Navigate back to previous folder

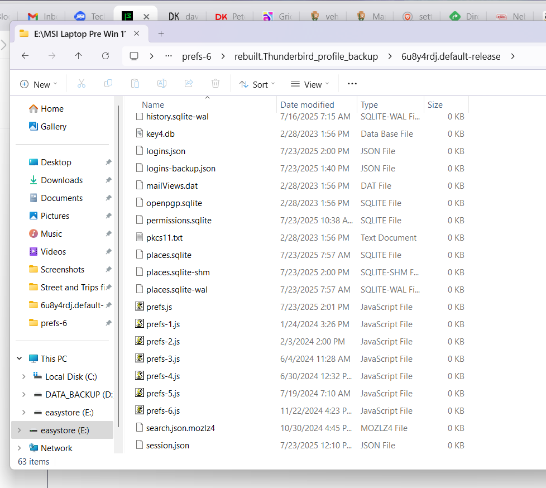click(x=25, y=56)
